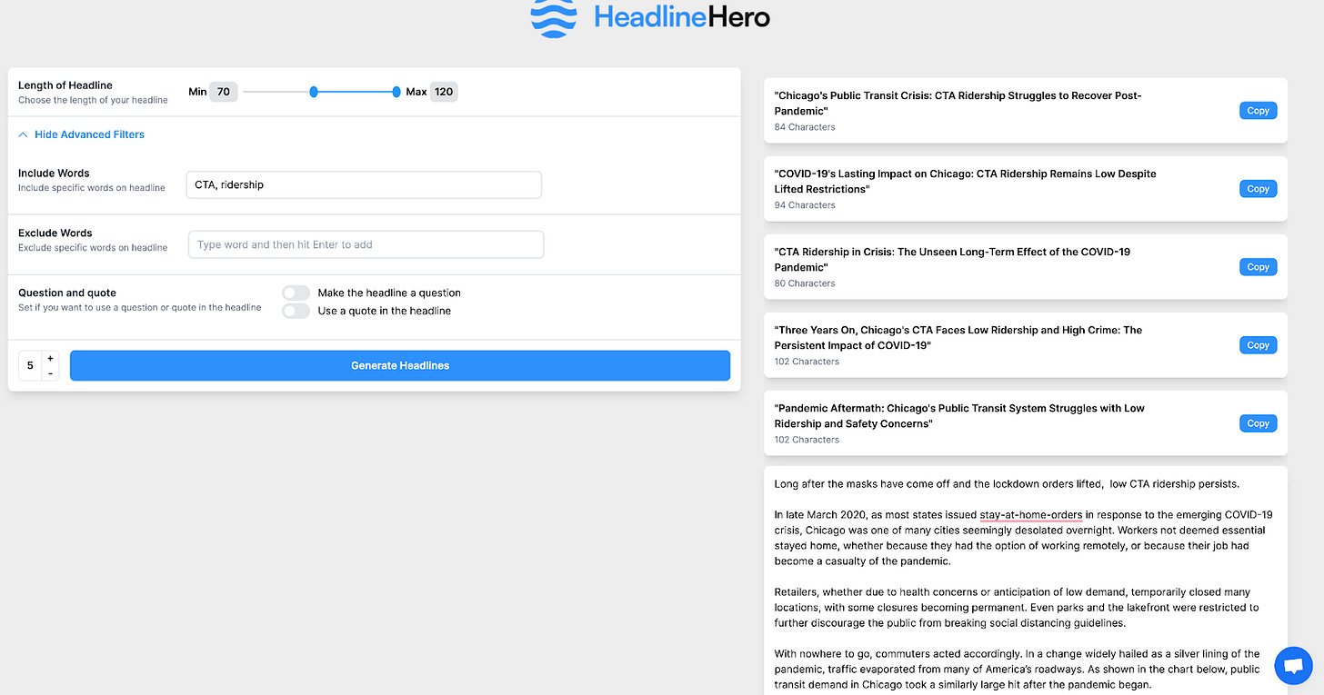This screenshot has width=1324, height=695.
Task: Copy the Chicago's Public Transit Crisis headline
Action: pyautogui.click(x=1258, y=111)
